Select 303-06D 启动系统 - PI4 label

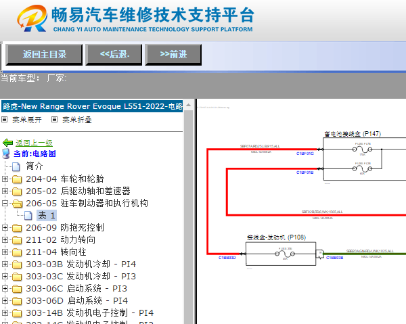pos(77,300)
